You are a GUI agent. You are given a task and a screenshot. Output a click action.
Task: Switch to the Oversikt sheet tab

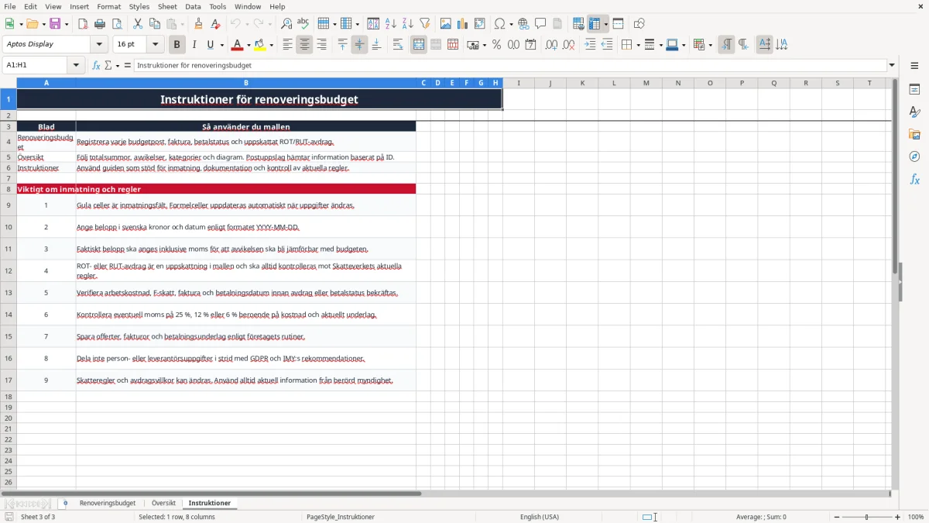(163, 504)
